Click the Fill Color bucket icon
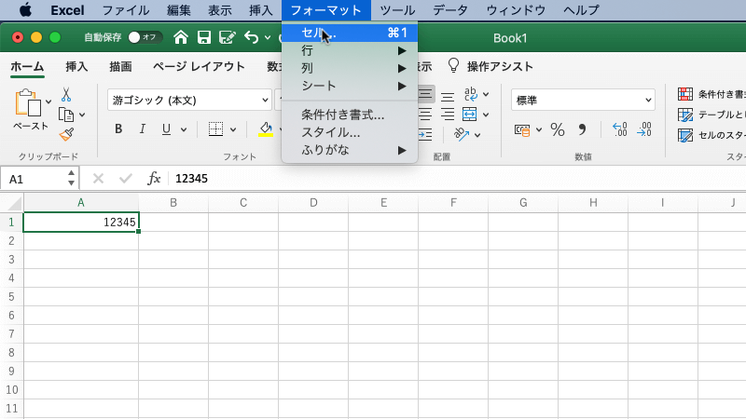 (x=266, y=128)
